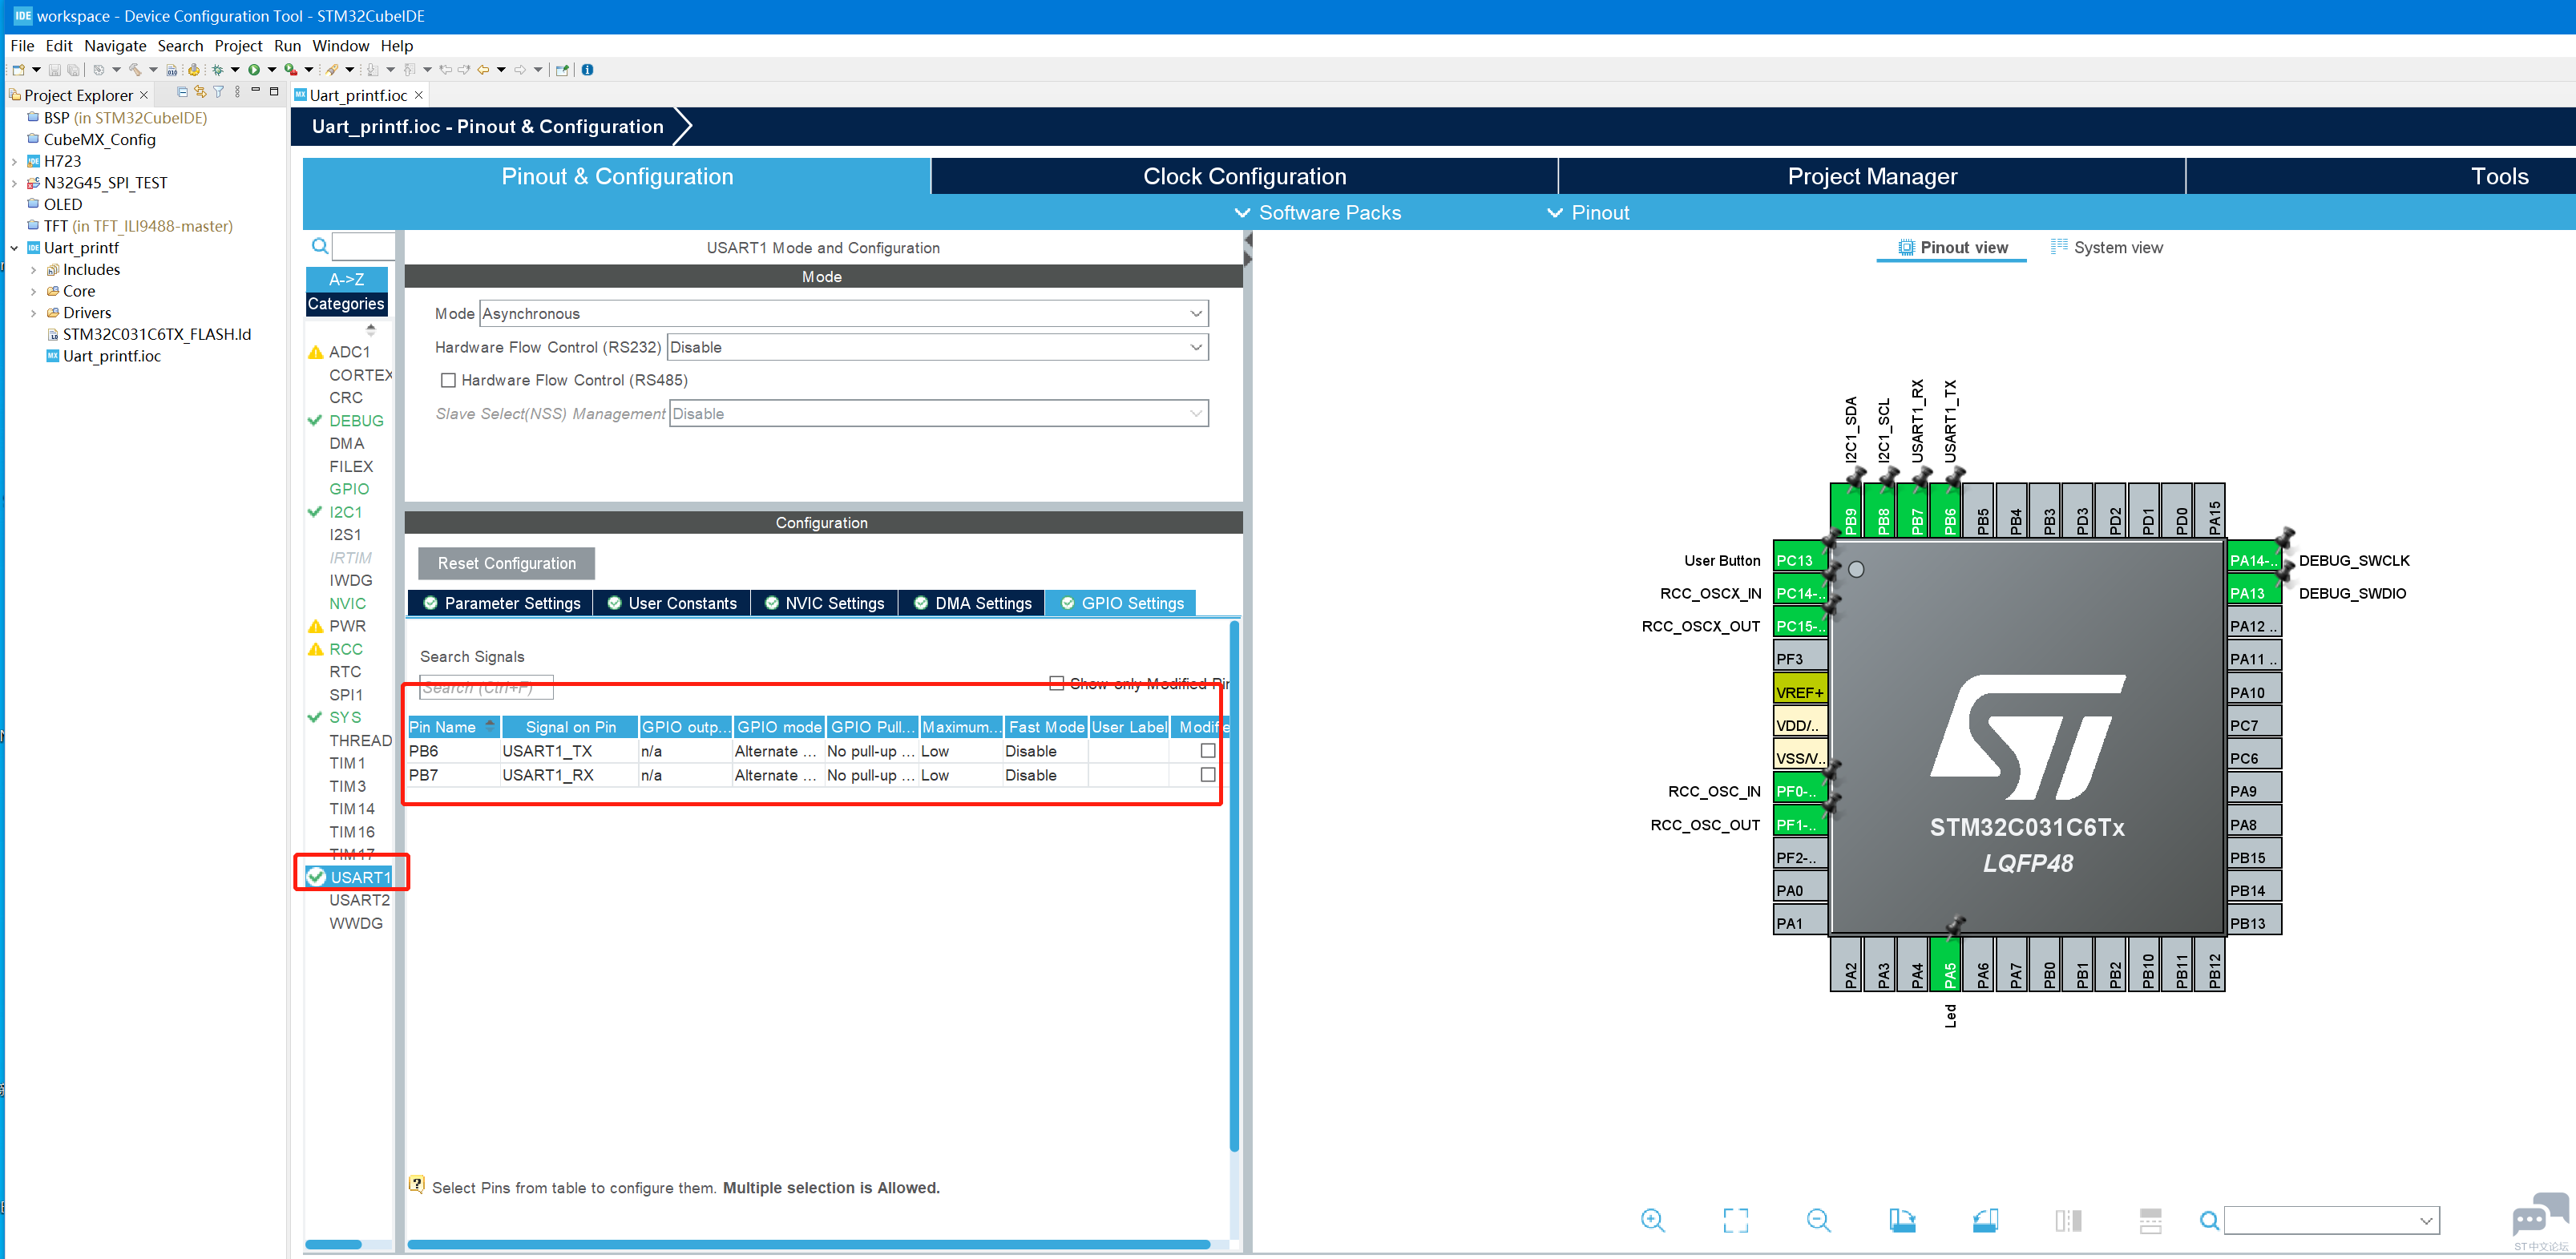Switch to System view

(2106, 247)
